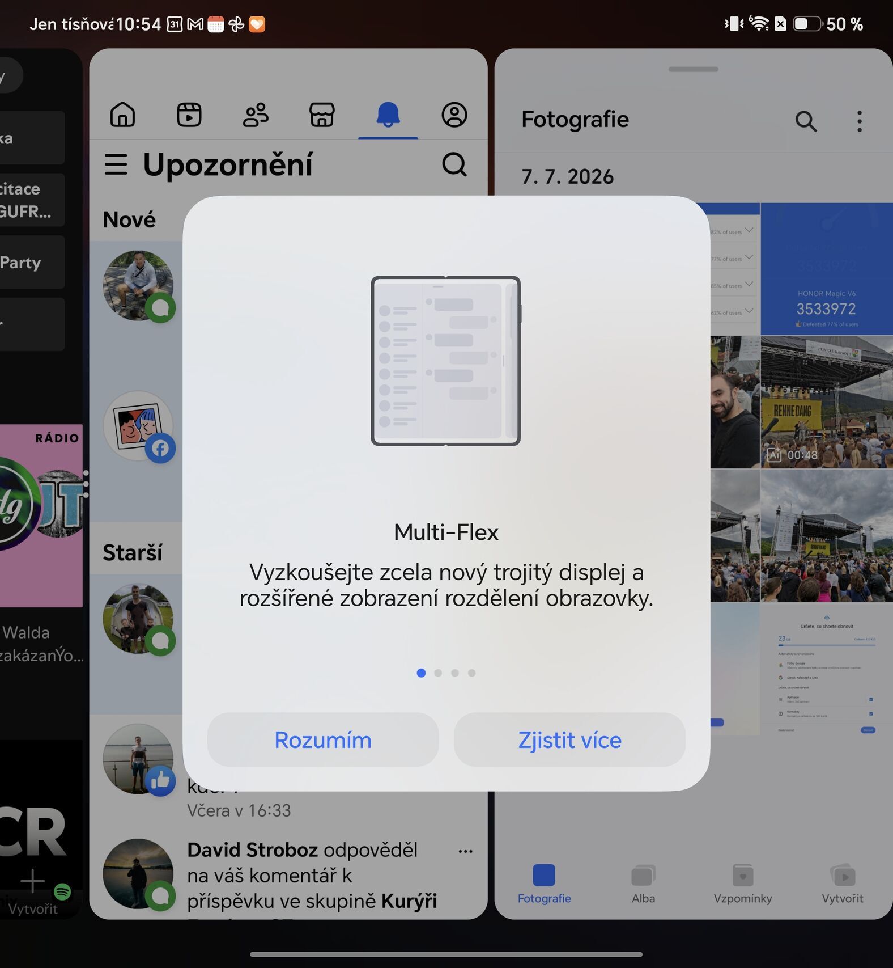
Task: Open the calendar 31 status bar icon
Action: tap(175, 24)
